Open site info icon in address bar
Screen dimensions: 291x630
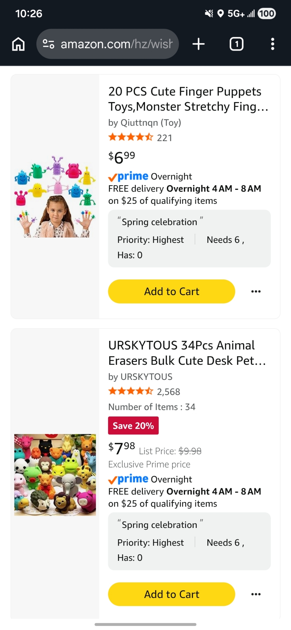click(x=49, y=44)
